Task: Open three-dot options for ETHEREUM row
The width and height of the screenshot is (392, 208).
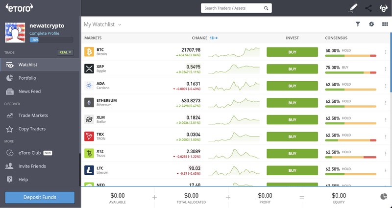Action: (386, 103)
